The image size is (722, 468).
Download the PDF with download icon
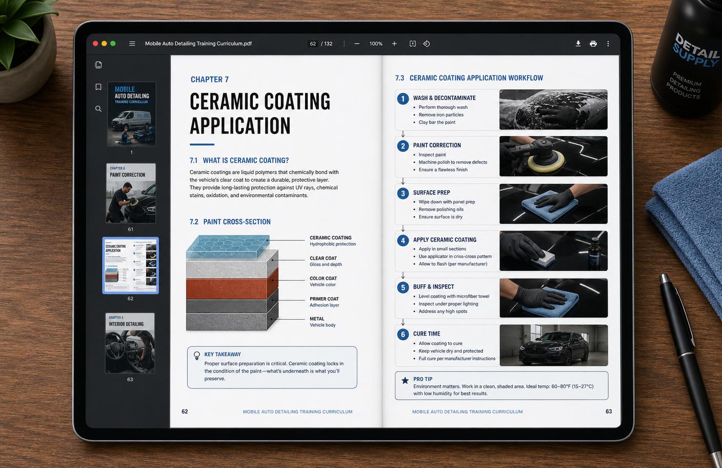click(x=578, y=44)
